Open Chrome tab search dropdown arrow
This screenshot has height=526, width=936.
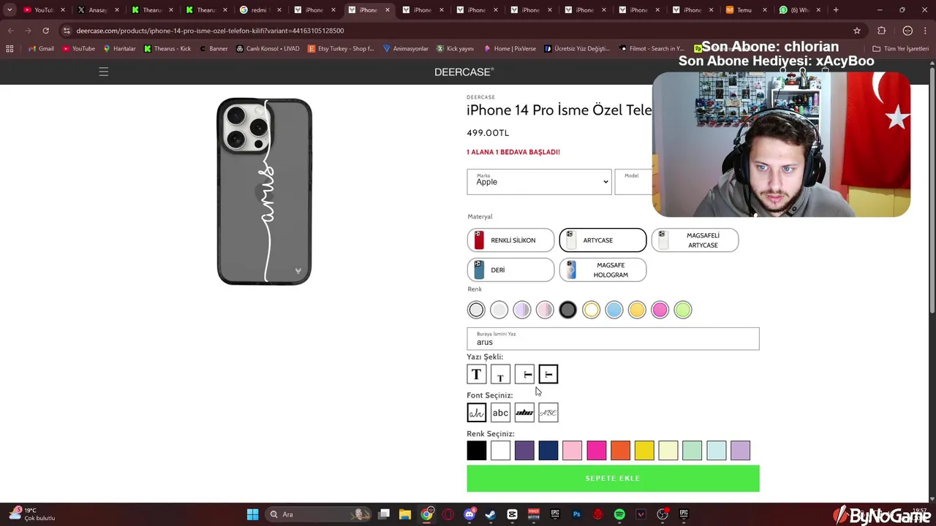coord(10,10)
